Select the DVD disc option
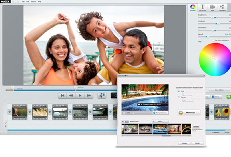Image resolution: width=231 pixels, height=157 pixels. click(179, 91)
